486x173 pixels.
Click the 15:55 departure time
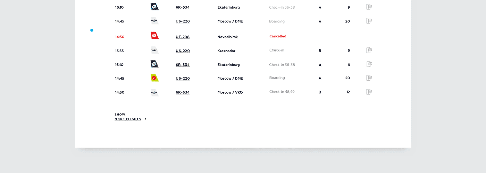coord(119,51)
